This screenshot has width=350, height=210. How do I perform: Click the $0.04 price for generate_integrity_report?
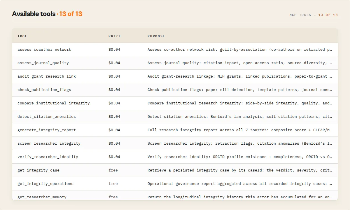[x=114, y=130]
